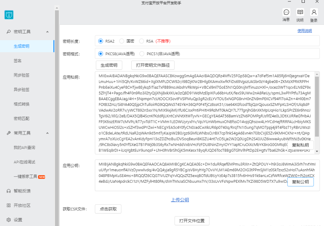The height and width of the screenshot is (226, 324).
Task: Click the 生成密钥 button
Action: click(109, 65)
